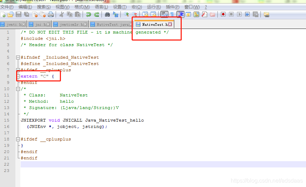The height and width of the screenshot is (187, 306).
Task: Create a new file with the New icon
Action: (x=3, y=14)
